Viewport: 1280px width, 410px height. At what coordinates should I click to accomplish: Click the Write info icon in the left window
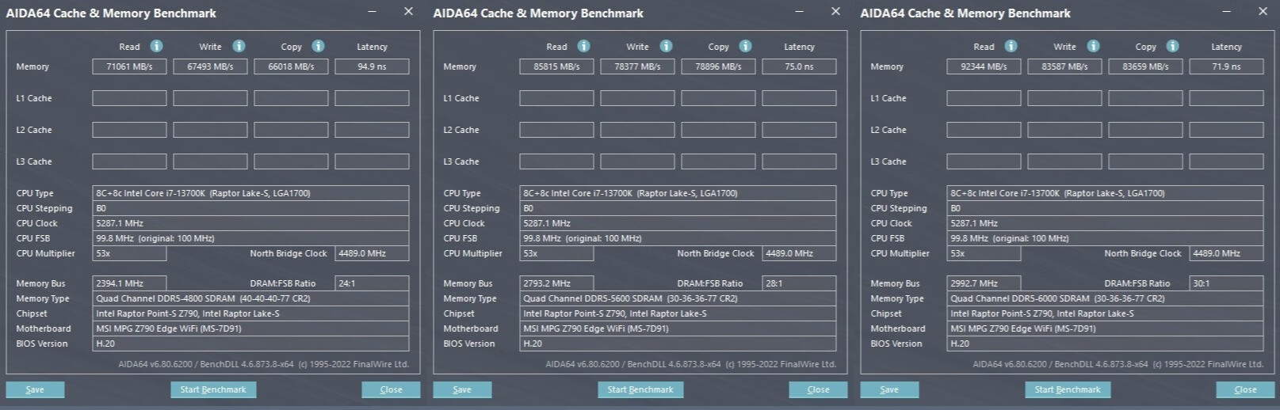click(x=239, y=46)
